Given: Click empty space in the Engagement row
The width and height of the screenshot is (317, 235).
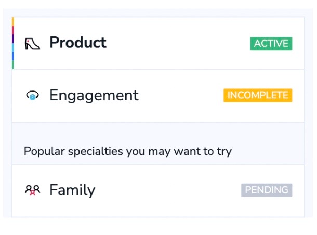Looking at the screenshot, I should [x=182, y=96].
